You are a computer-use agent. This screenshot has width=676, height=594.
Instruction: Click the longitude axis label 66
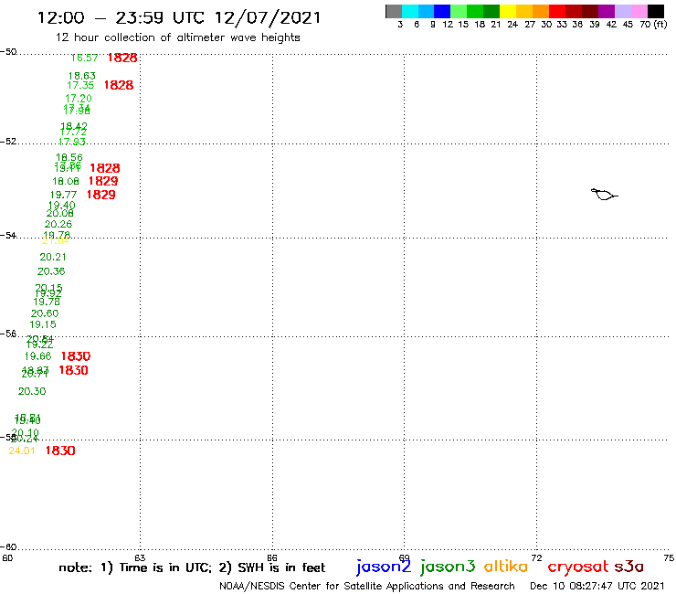(x=271, y=558)
